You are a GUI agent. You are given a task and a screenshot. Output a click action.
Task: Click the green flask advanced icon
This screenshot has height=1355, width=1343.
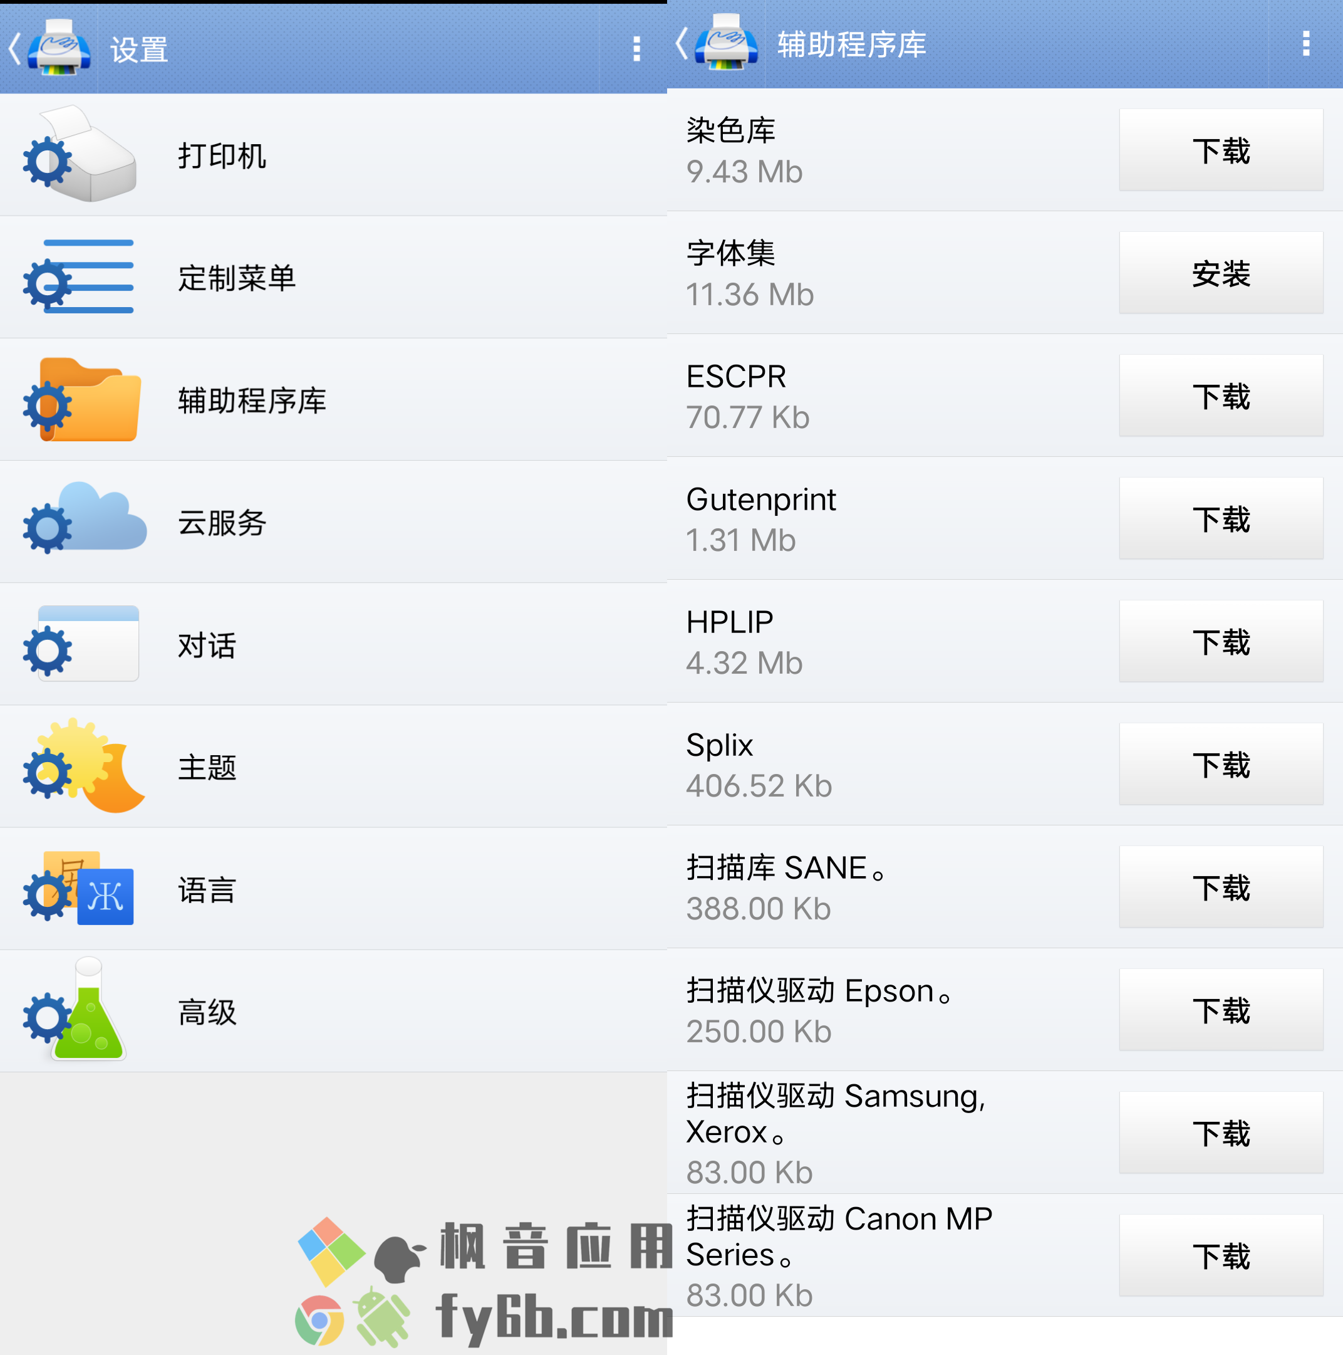click(x=75, y=1008)
